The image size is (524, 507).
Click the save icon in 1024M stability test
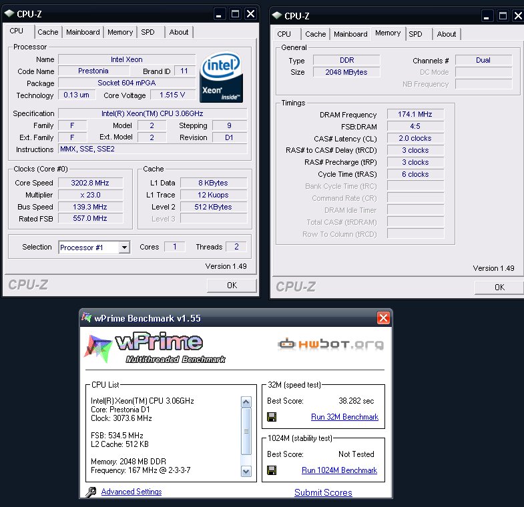click(x=272, y=470)
